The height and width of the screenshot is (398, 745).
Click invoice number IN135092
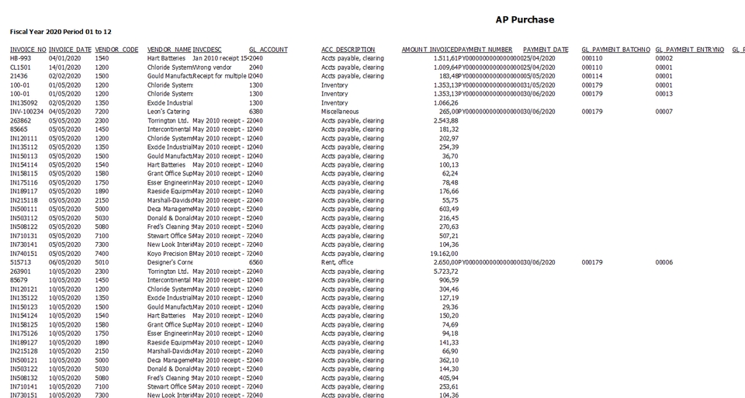pos(24,103)
